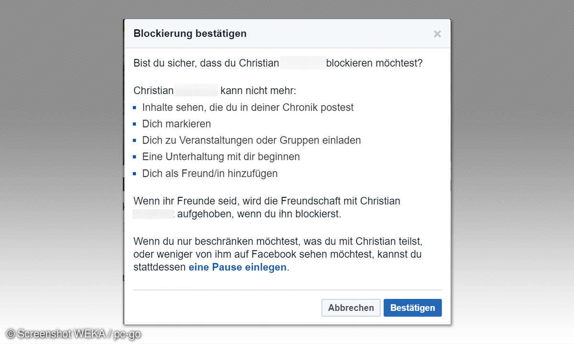
Task: Click the redacted name before 'aufgehoben'
Action: point(154,214)
